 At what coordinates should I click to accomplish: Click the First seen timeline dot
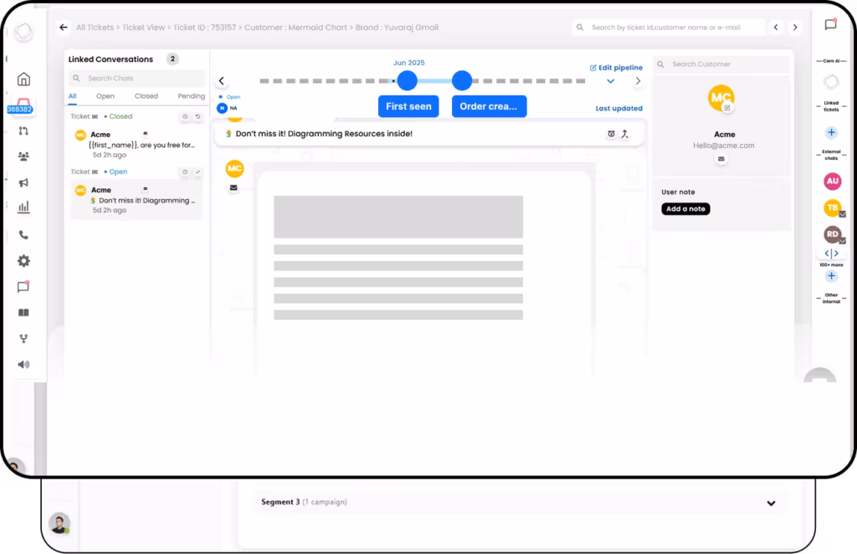[408, 81]
